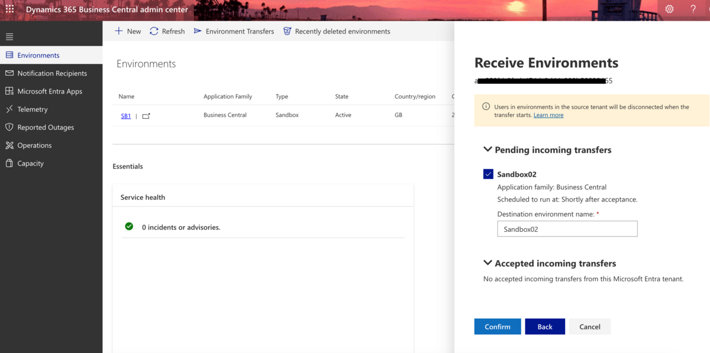710x353 pixels.
Task: Click the Back button
Action: click(545, 326)
